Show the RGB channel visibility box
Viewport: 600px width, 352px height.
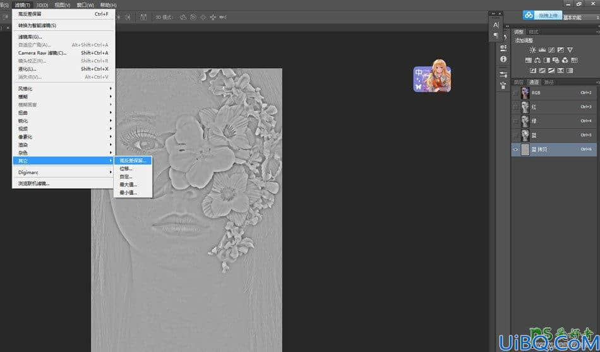tap(515, 93)
